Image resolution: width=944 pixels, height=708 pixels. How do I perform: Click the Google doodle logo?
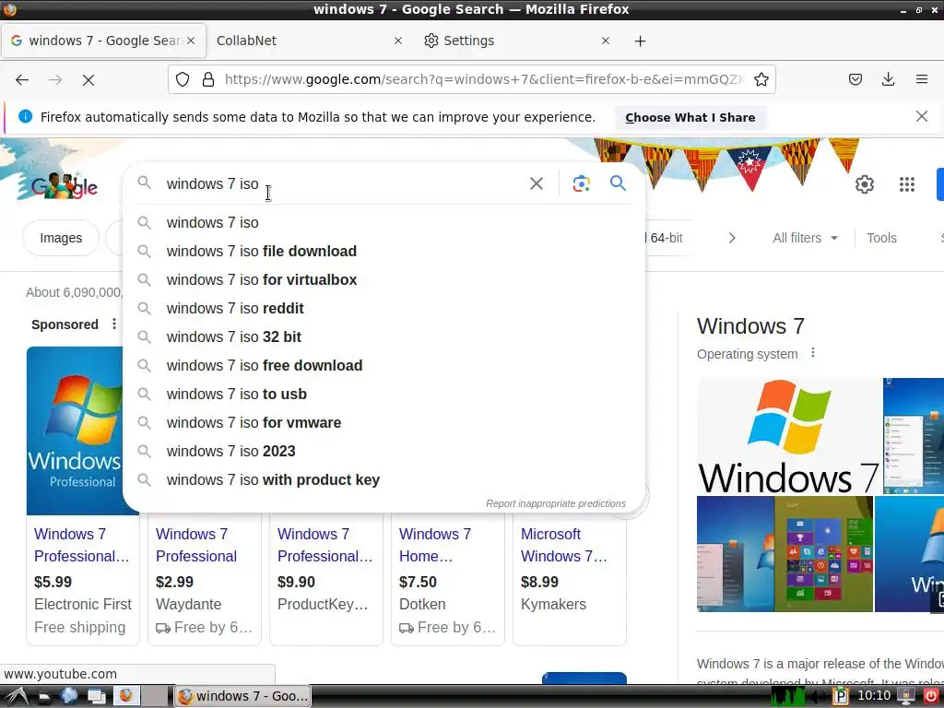64,185
